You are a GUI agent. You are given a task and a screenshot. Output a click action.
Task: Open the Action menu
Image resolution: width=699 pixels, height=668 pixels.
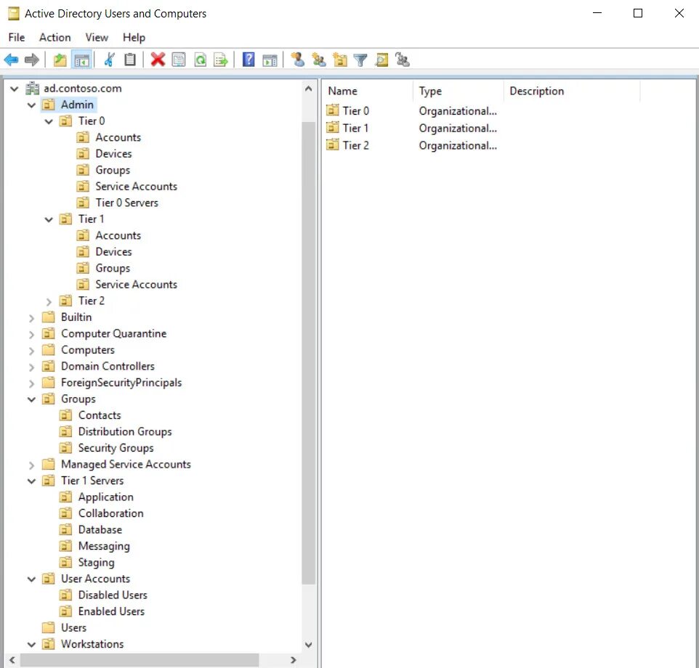coord(54,38)
